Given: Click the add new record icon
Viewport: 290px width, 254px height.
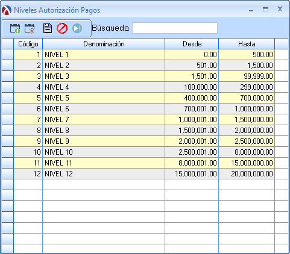Looking at the screenshot, I should [x=15, y=28].
